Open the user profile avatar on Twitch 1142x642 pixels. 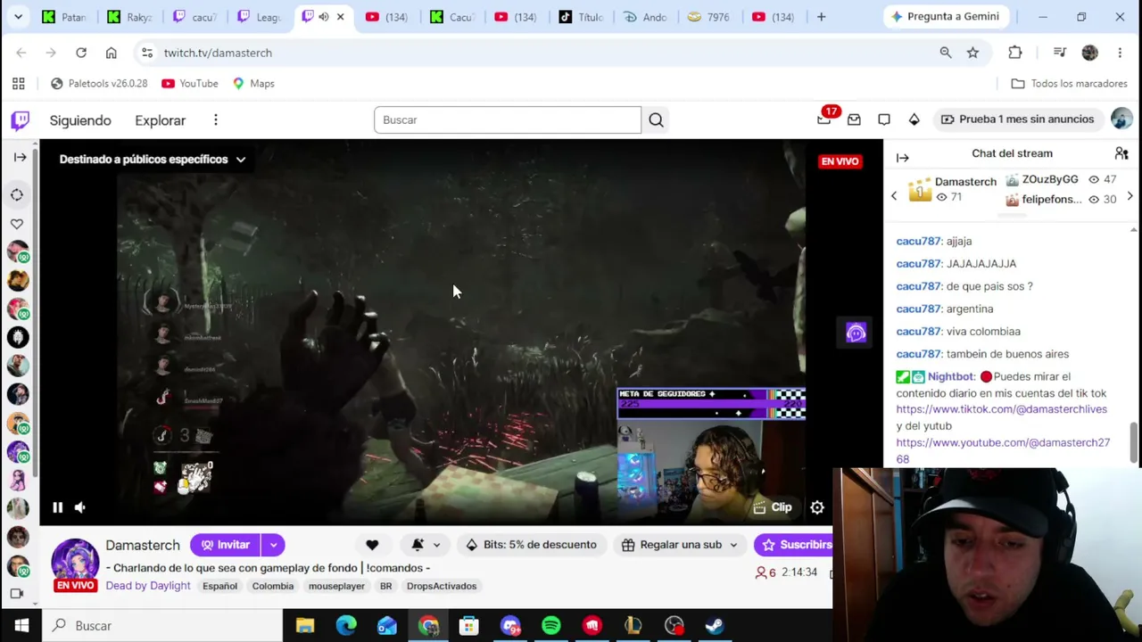tap(1121, 119)
